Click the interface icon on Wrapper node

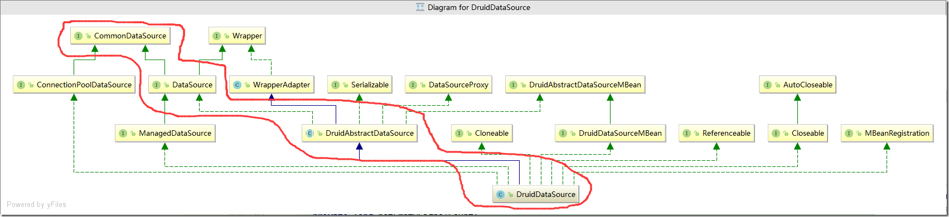217,36
